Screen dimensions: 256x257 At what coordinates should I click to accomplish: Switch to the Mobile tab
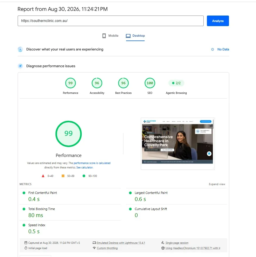pos(110,35)
